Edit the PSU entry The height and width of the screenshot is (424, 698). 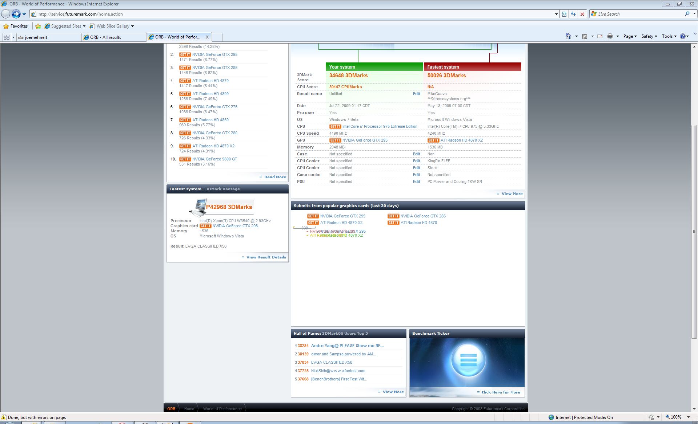coord(417,182)
